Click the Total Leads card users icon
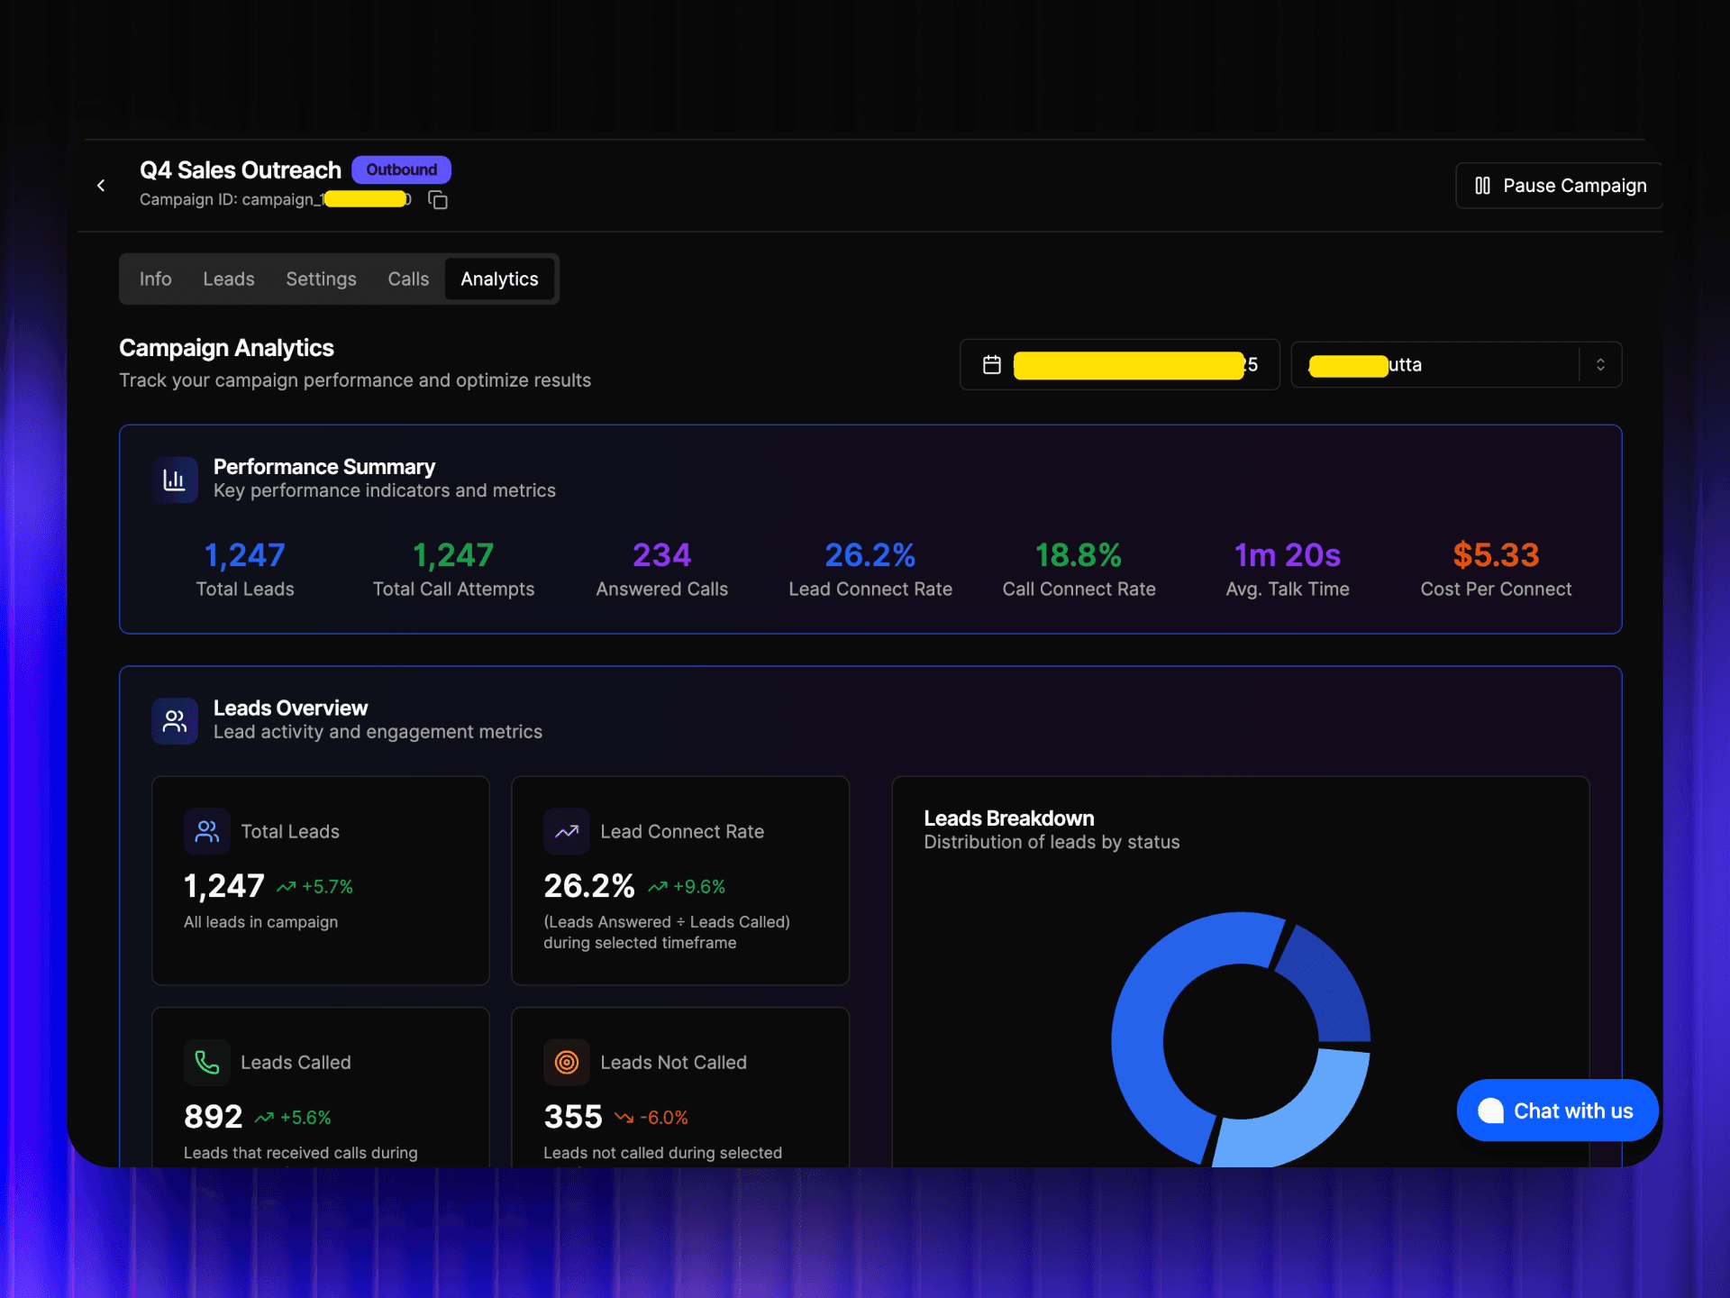The width and height of the screenshot is (1730, 1298). pos(207,831)
